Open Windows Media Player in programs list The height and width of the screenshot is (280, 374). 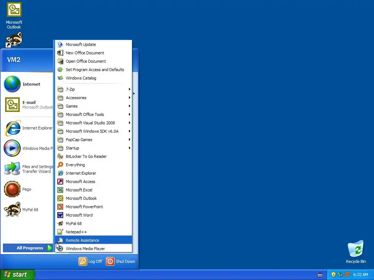pos(93,248)
